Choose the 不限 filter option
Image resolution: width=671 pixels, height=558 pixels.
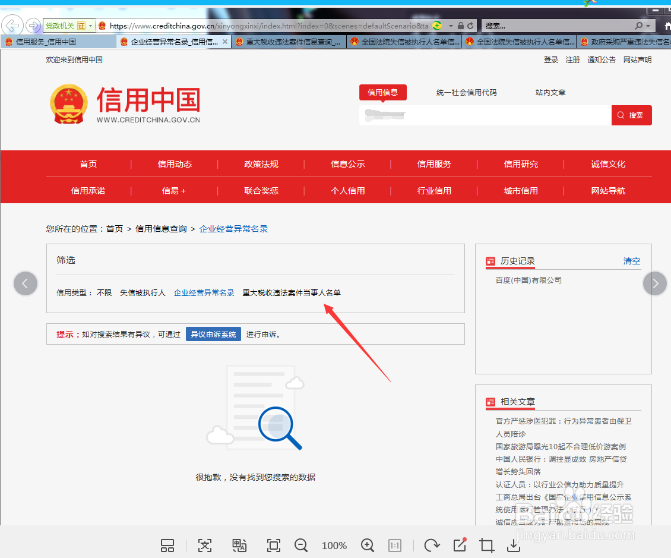click(x=104, y=292)
